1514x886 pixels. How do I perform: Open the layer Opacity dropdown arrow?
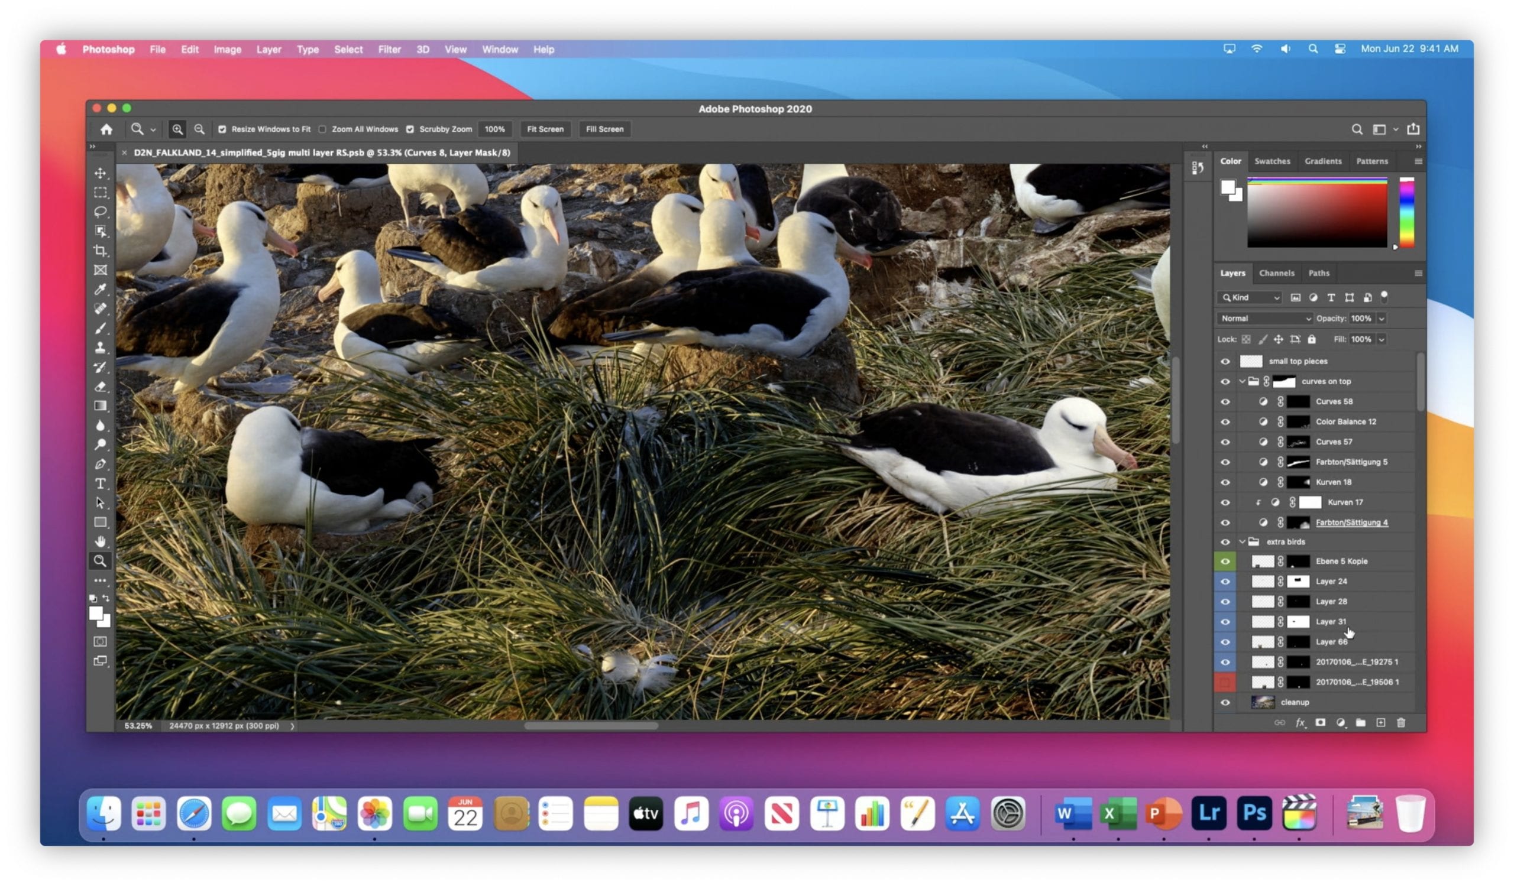pos(1381,319)
